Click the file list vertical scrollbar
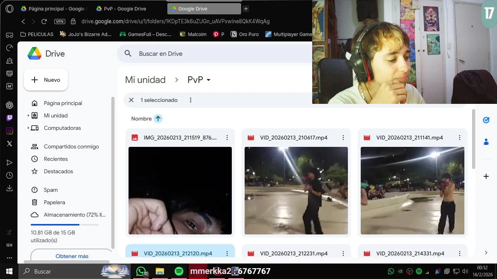This screenshot has width=497, height=279. coord(474,139)
